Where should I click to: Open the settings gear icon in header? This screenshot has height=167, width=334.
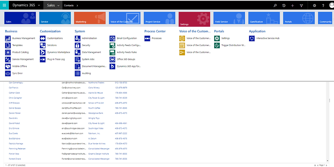(x=314, y=6)
